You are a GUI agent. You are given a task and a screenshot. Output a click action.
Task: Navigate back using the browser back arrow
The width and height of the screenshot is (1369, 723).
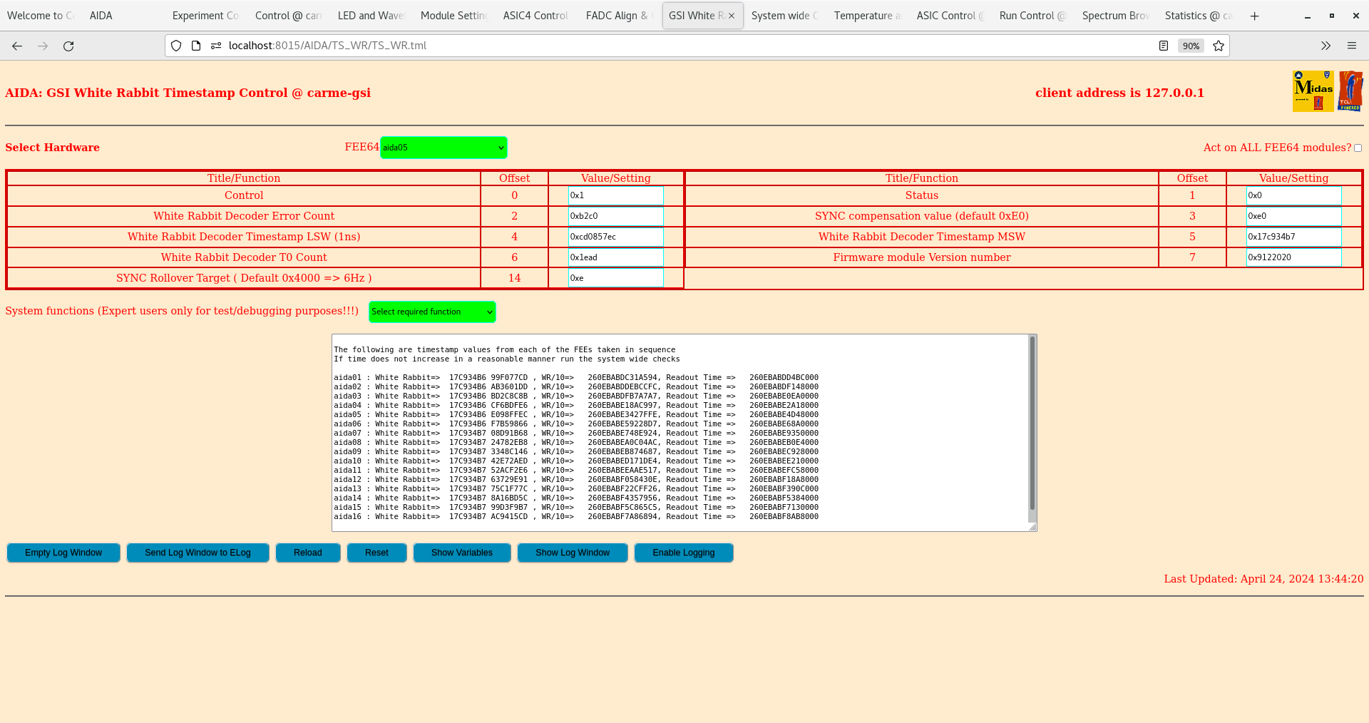click(x=16, y=45)
